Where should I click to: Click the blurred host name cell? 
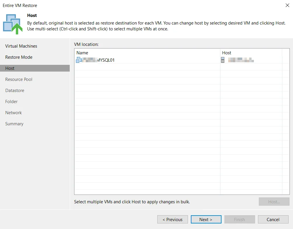click(241, 60)
